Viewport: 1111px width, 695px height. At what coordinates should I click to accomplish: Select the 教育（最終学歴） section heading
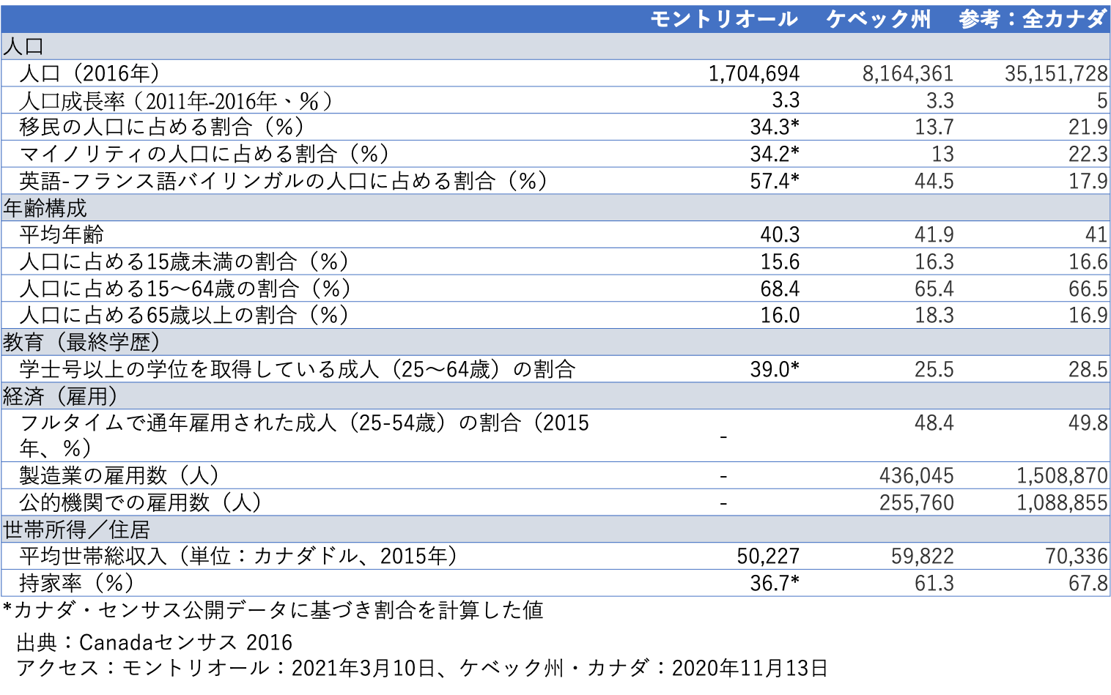click(x=555, y=342)
